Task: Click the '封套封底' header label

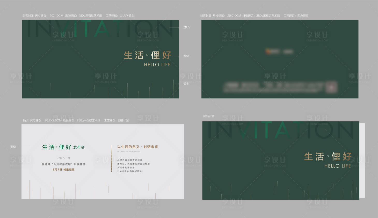Action: tap(206, 16)
